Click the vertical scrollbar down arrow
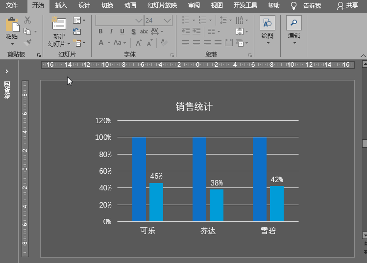The width and height of the screenshot is (367, 263). pos(365,235)
